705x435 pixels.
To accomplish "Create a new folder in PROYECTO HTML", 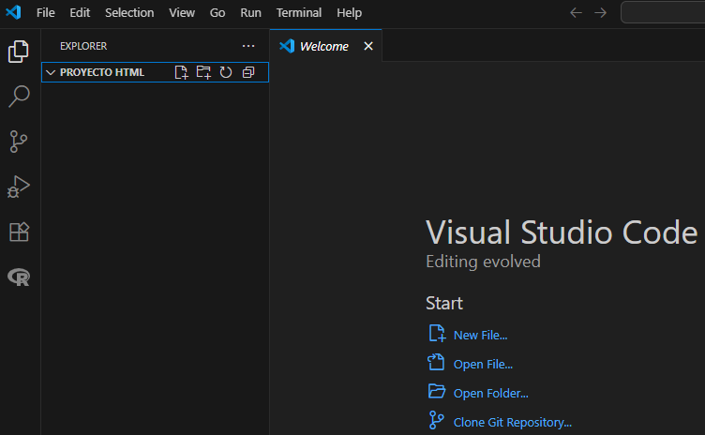I will [203, 72].
